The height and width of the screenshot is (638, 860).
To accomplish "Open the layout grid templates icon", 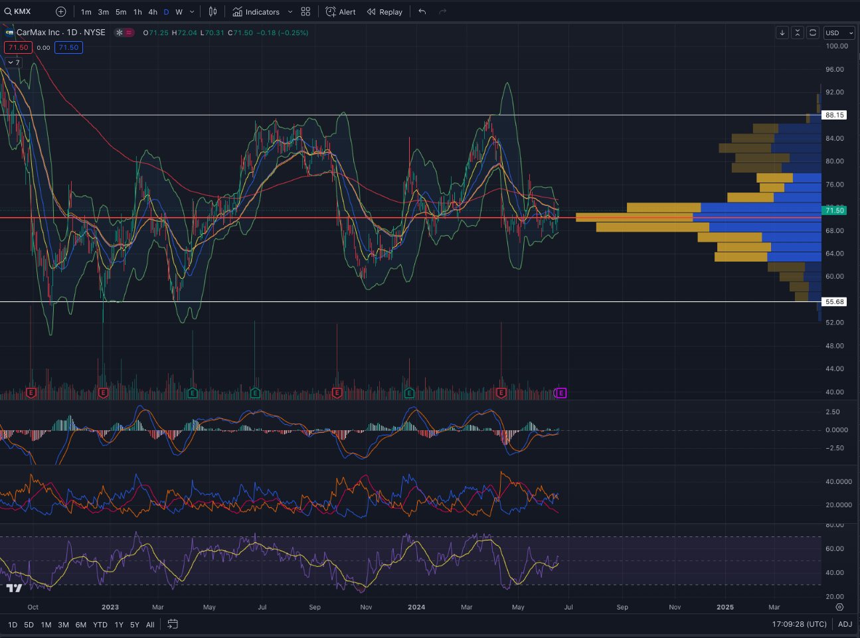I will tap(305, 12).
